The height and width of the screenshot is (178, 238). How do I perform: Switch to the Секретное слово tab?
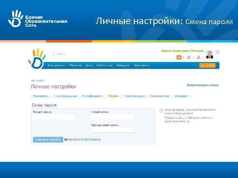[x=160, y=96]
